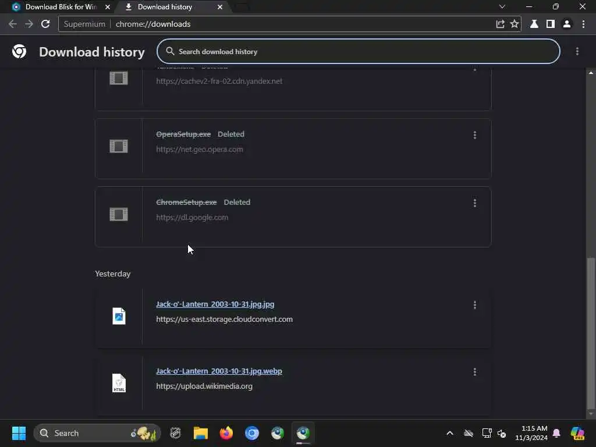Click the net.geo.opera.com source URL
Screen dimensions: 596x447
click(200, 150)
